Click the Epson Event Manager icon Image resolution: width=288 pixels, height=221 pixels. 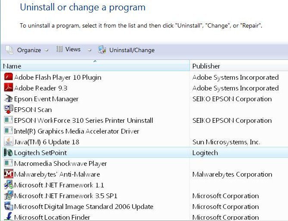click(x=9, y=99)
